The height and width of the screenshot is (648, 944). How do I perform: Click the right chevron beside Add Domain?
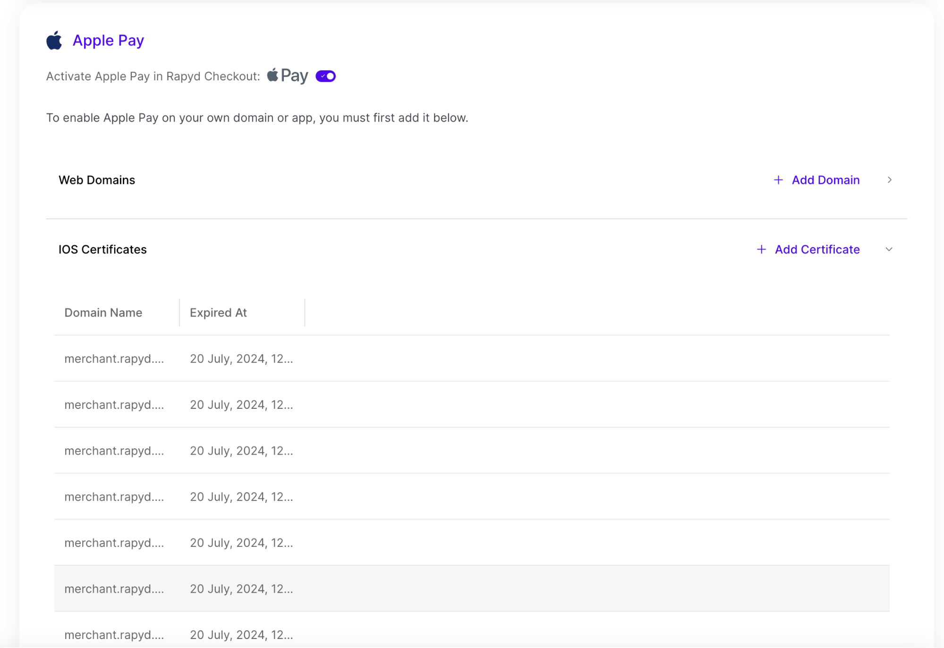[x=890, y=180]
